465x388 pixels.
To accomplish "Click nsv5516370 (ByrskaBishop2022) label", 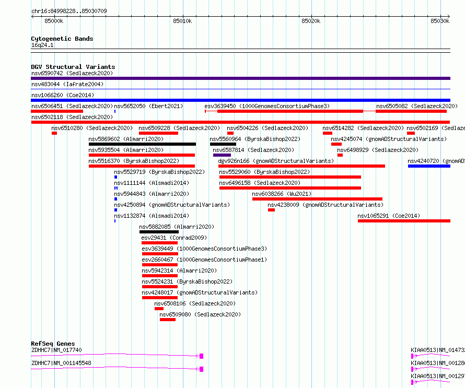I will pyautogui.click(x=134, y=161).
